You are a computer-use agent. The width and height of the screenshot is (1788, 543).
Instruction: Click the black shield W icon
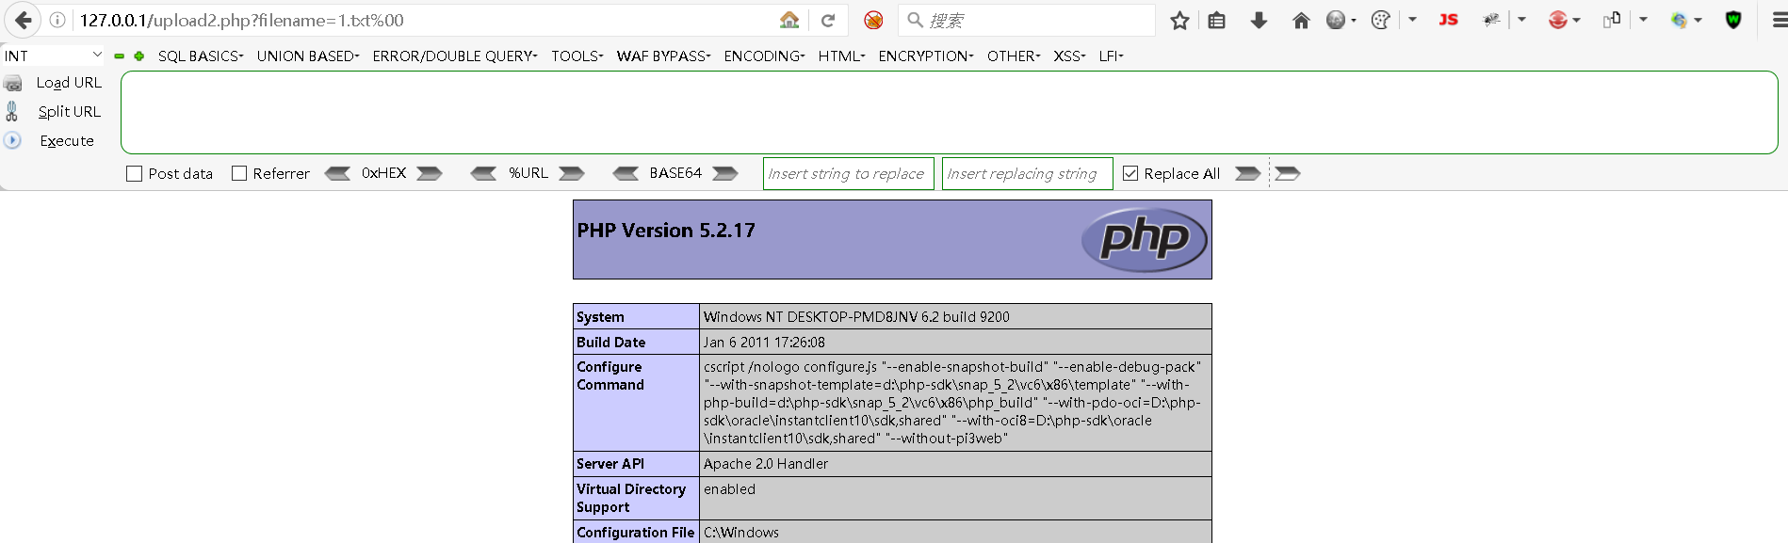1733,20
